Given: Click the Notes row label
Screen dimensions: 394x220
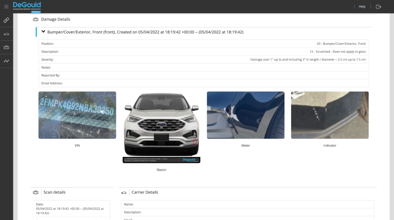Looking at the screenshot, I should (x=46, y=68).
